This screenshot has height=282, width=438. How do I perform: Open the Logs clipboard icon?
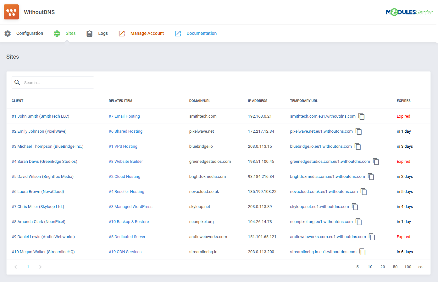89,33
